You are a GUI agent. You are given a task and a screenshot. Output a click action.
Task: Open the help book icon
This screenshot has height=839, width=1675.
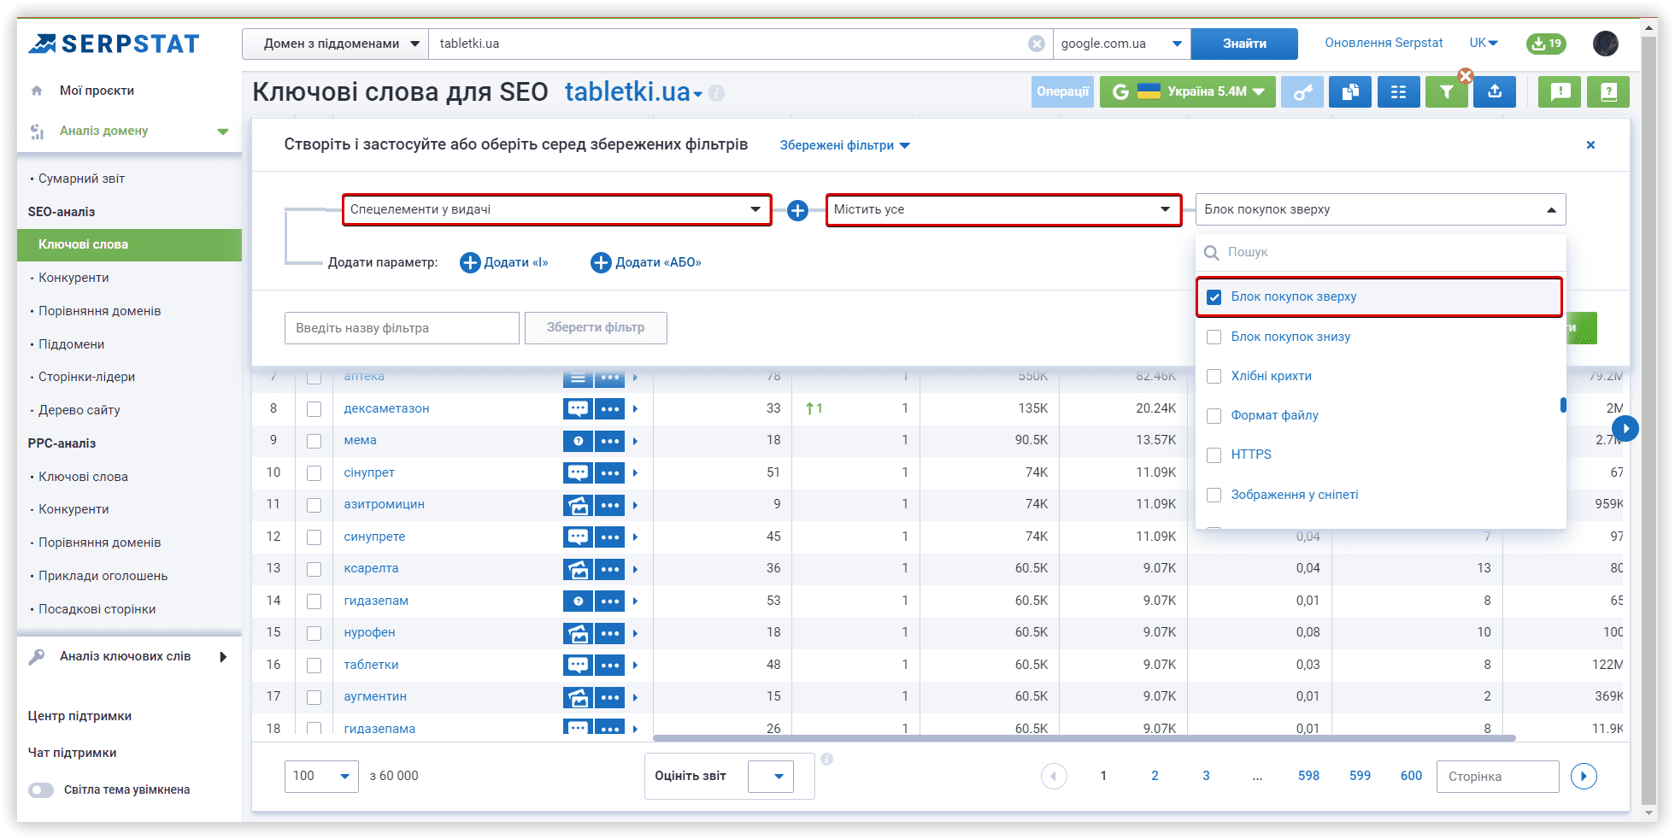click(x=1608, y=91)
